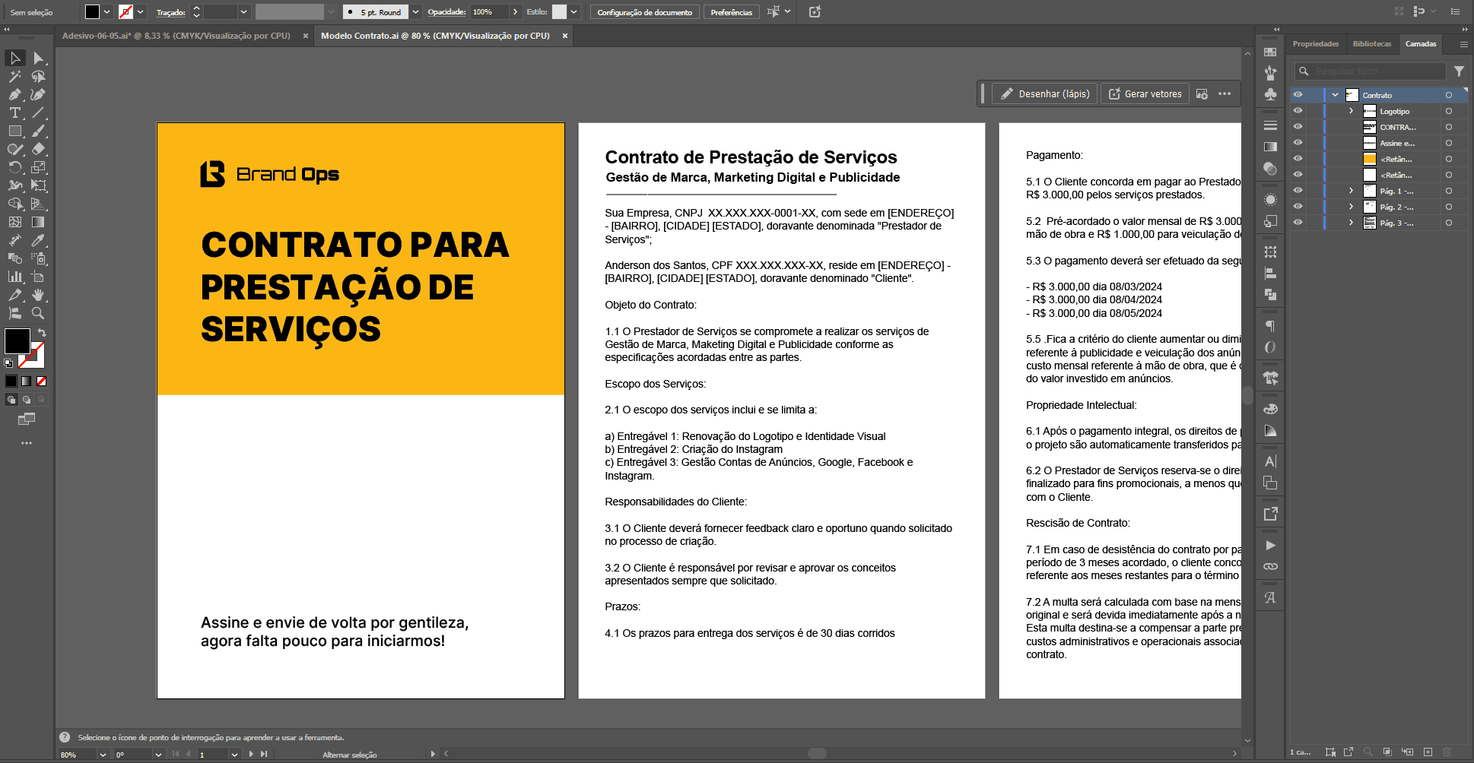Select the Line Segment tool

pyautogui.click(x=39, y=113)
